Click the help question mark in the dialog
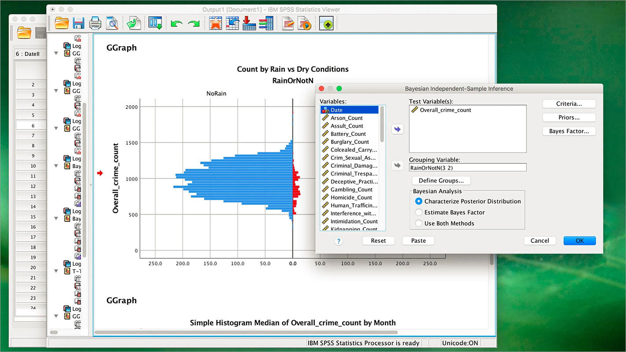This screenshot has width=626, height=352. [x=338, y=241]
